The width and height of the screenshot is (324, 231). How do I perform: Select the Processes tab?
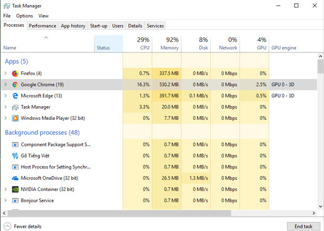pos(14,25)
